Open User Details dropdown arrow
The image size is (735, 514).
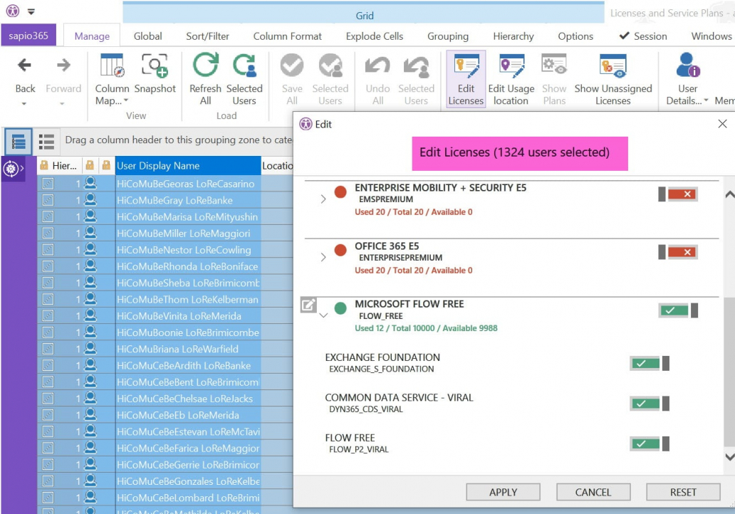click(706, 100)
